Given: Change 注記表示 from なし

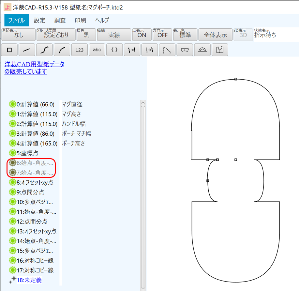Looking at the screenshot, I should 18,34.
